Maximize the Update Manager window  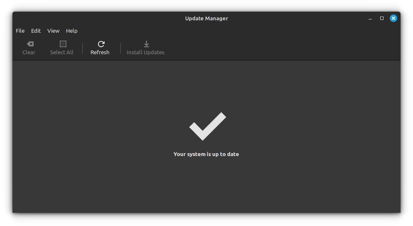(x=381, y=18)
